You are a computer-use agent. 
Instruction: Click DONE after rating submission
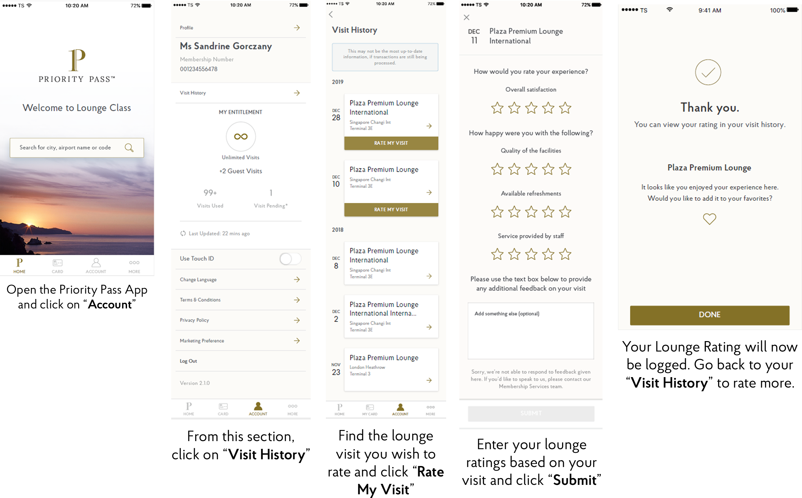click(710, 314)
